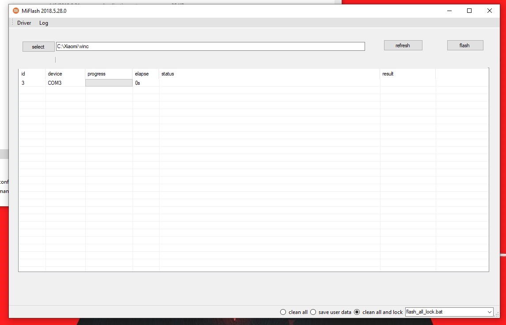Click the progress bar of COM3 row
The image size is (506, 325).
109,83
